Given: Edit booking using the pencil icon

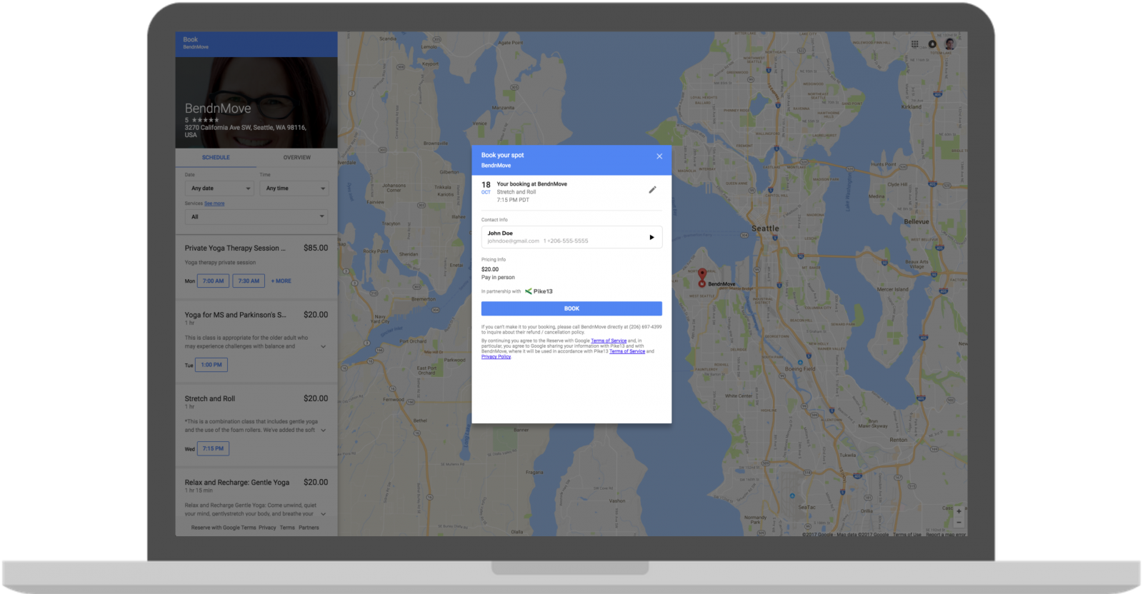Looking at the screenshot, I should coord(652,190).
